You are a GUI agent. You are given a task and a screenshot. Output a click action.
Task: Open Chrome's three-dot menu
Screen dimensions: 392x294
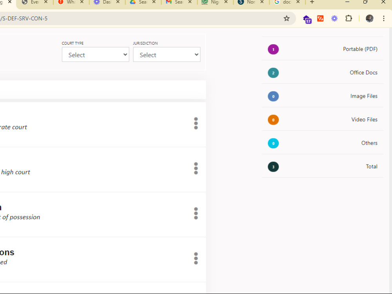click(384, 18)
